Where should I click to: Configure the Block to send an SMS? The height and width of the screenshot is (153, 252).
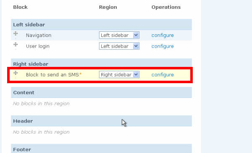163,75
